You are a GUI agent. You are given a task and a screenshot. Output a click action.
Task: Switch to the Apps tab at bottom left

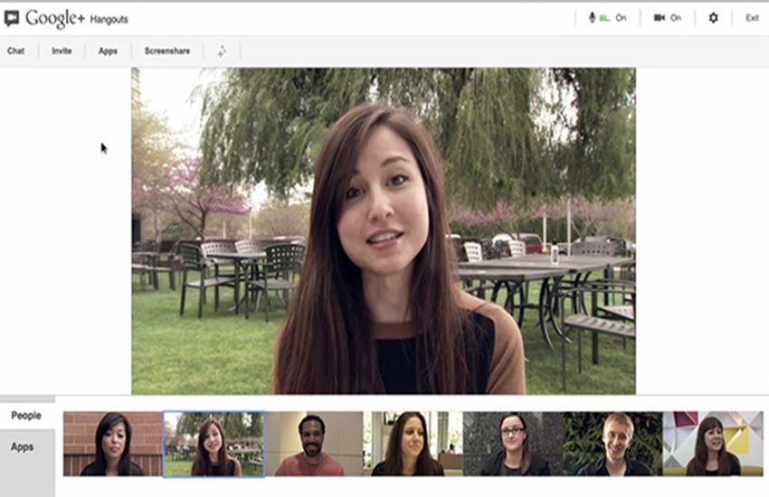click(23, 446)
